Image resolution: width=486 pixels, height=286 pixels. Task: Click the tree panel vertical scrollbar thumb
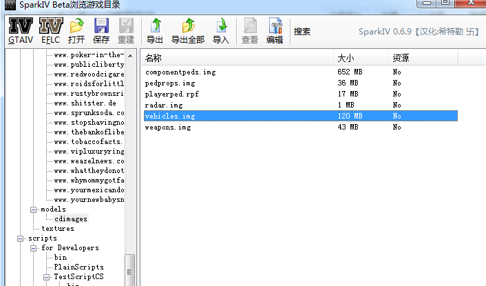(129, 269)
